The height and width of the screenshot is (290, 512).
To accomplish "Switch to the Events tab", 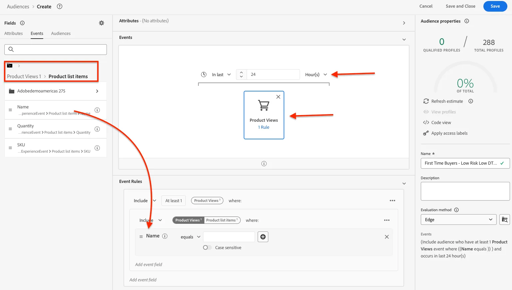I will [x=37, y=33].
